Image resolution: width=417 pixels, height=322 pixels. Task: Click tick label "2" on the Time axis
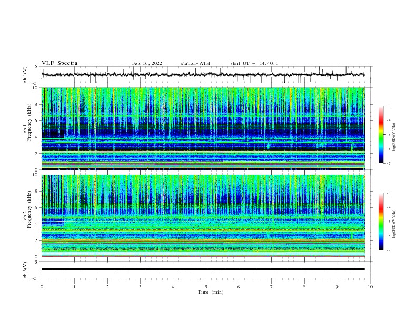(107, 287)
